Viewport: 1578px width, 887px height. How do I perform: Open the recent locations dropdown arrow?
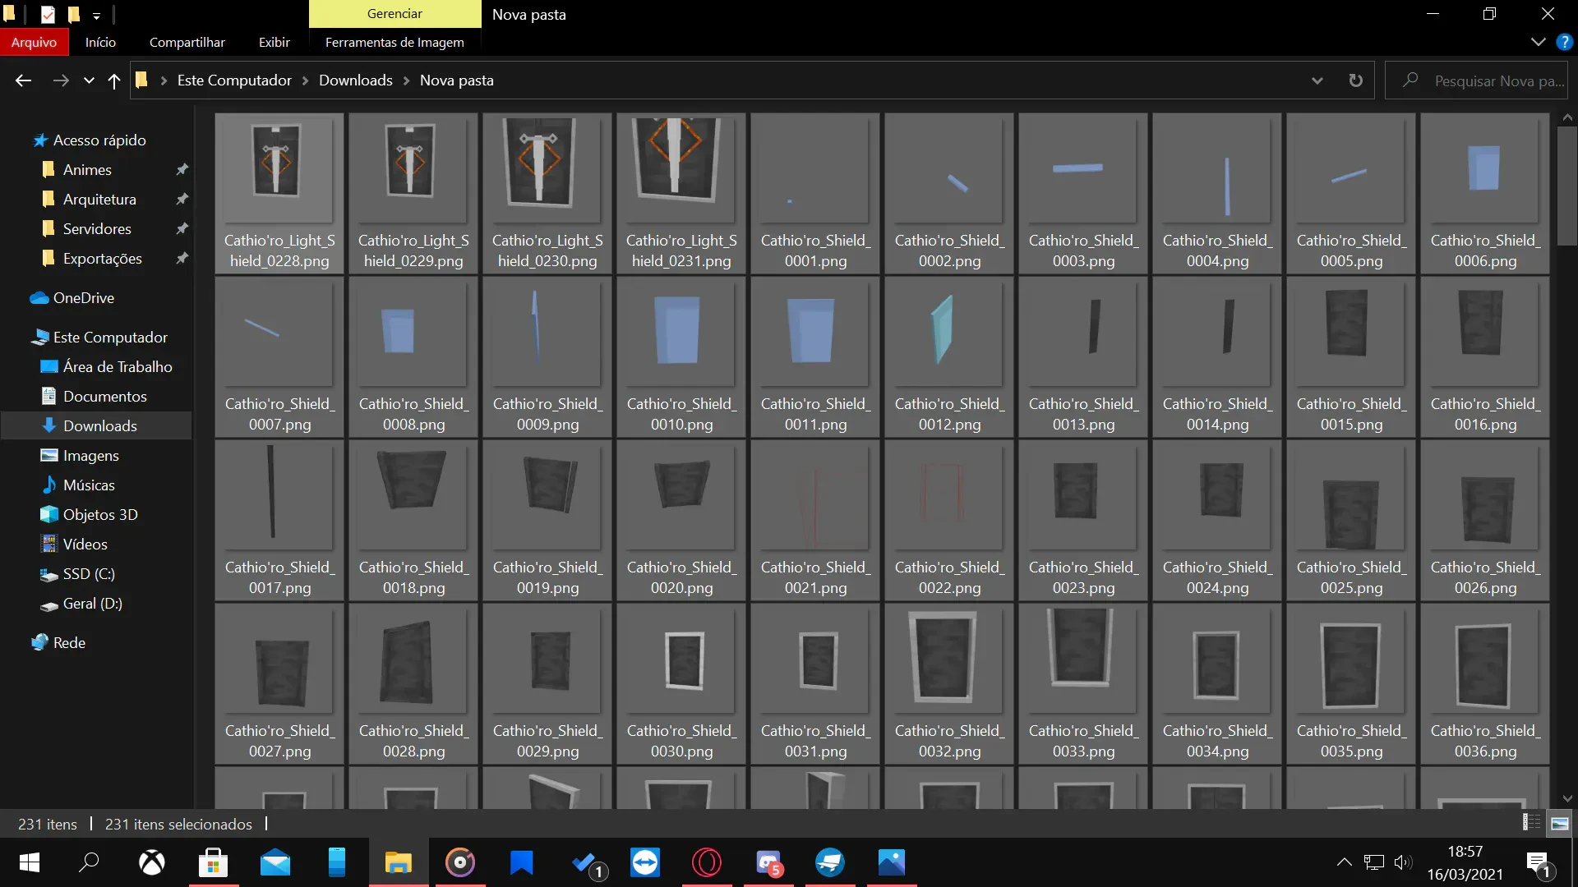coord(89,80)
